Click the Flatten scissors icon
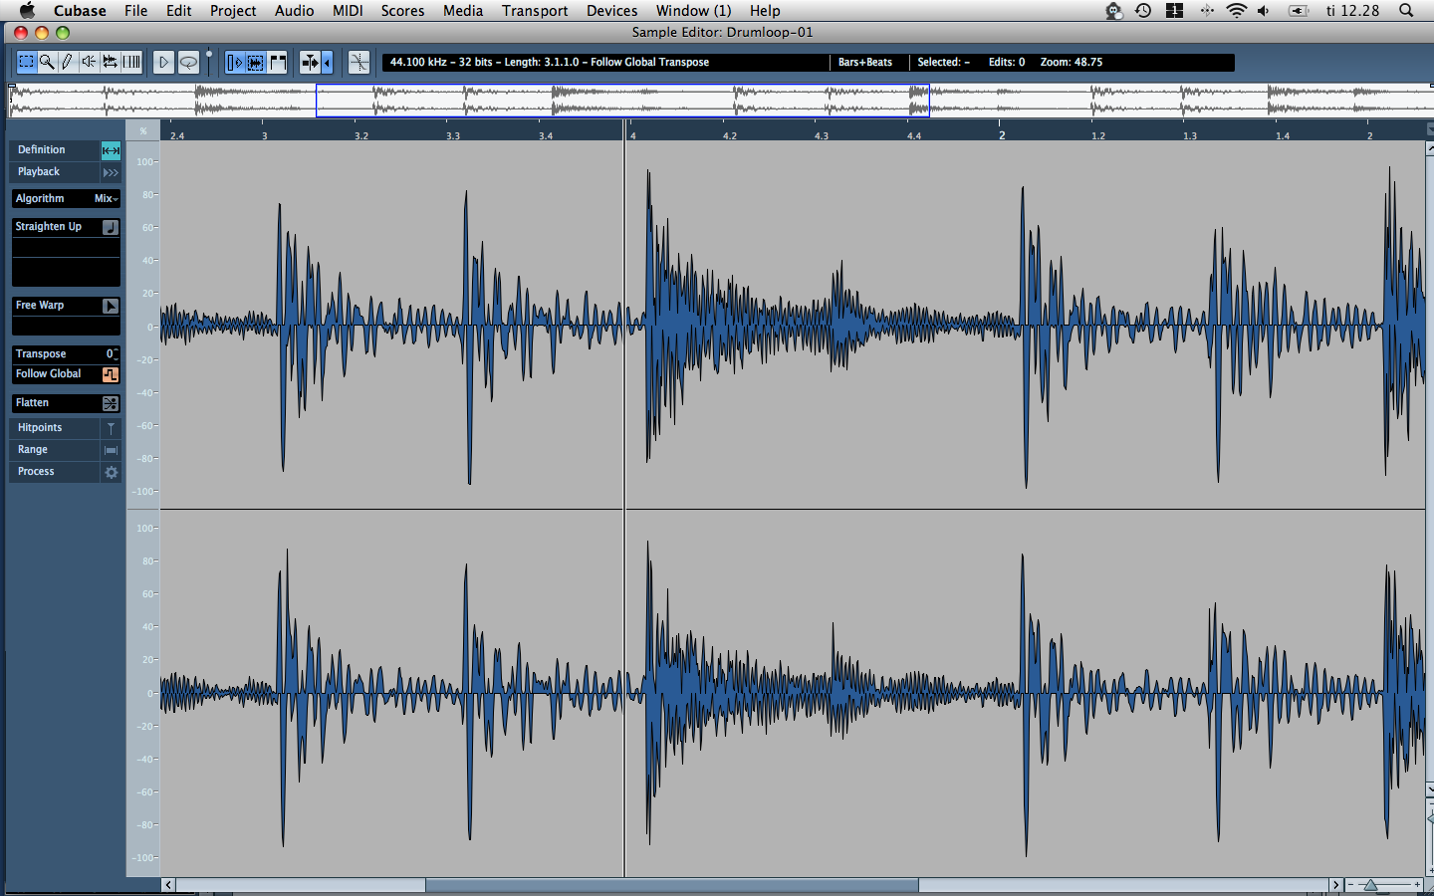 [111, 403]
